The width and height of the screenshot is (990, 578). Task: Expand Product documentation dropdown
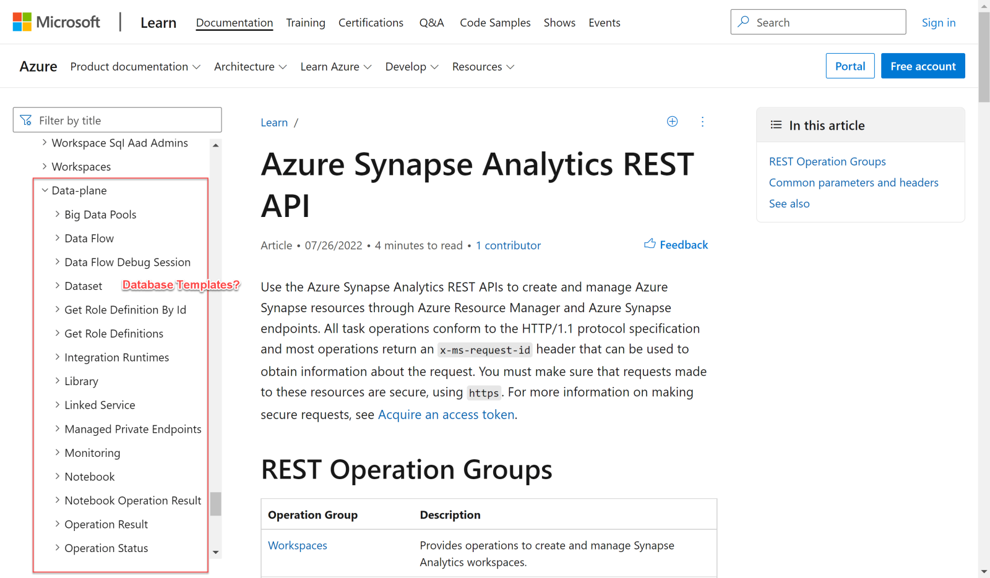pos(136,67)
